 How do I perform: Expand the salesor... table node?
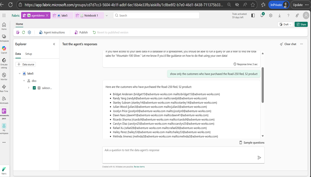tap(29, 88)
